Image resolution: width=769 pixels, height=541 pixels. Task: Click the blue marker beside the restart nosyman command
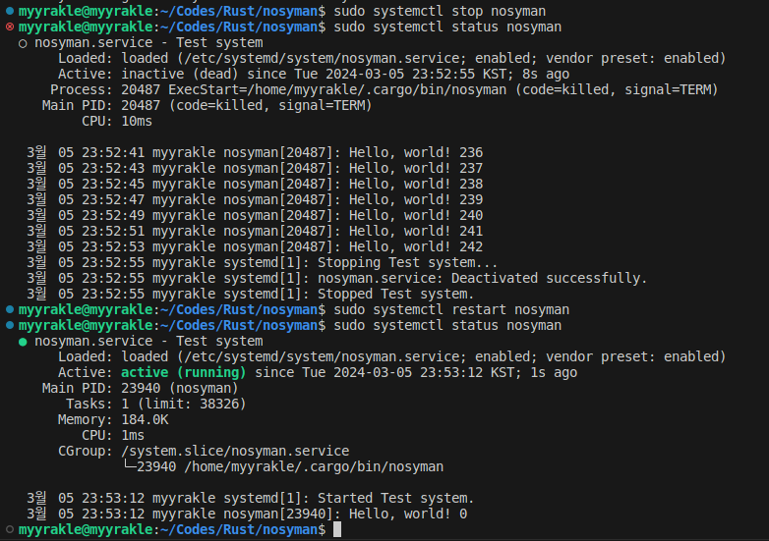(10, 309)
